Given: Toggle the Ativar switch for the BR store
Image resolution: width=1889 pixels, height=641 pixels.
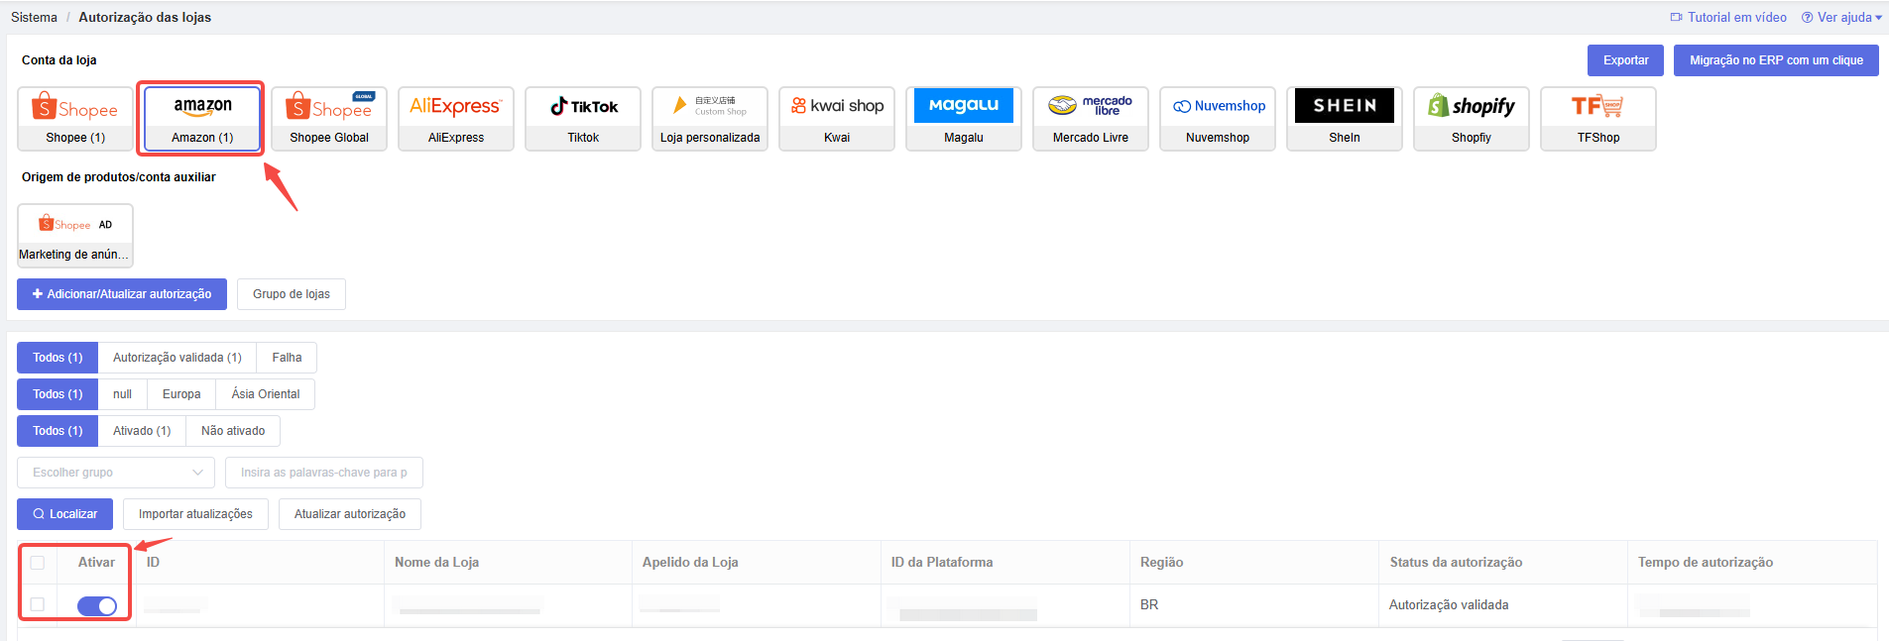Looking at the screenshot, I should tap(97, 605).
